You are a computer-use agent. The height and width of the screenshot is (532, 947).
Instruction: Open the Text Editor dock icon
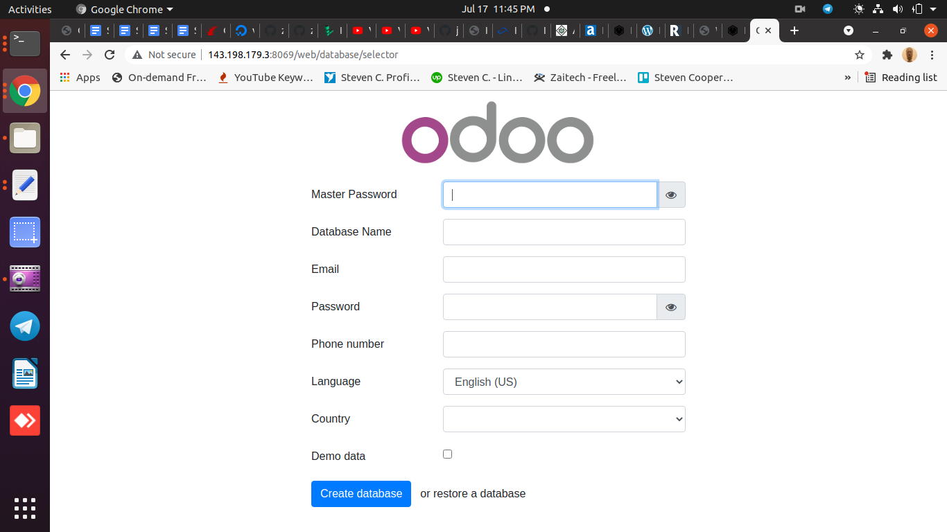tap(25, 185)
